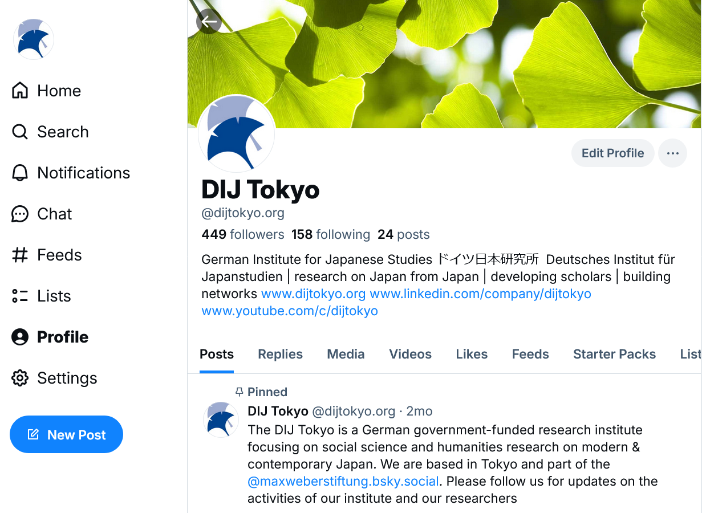View the 449 followers list

[243, 234]
